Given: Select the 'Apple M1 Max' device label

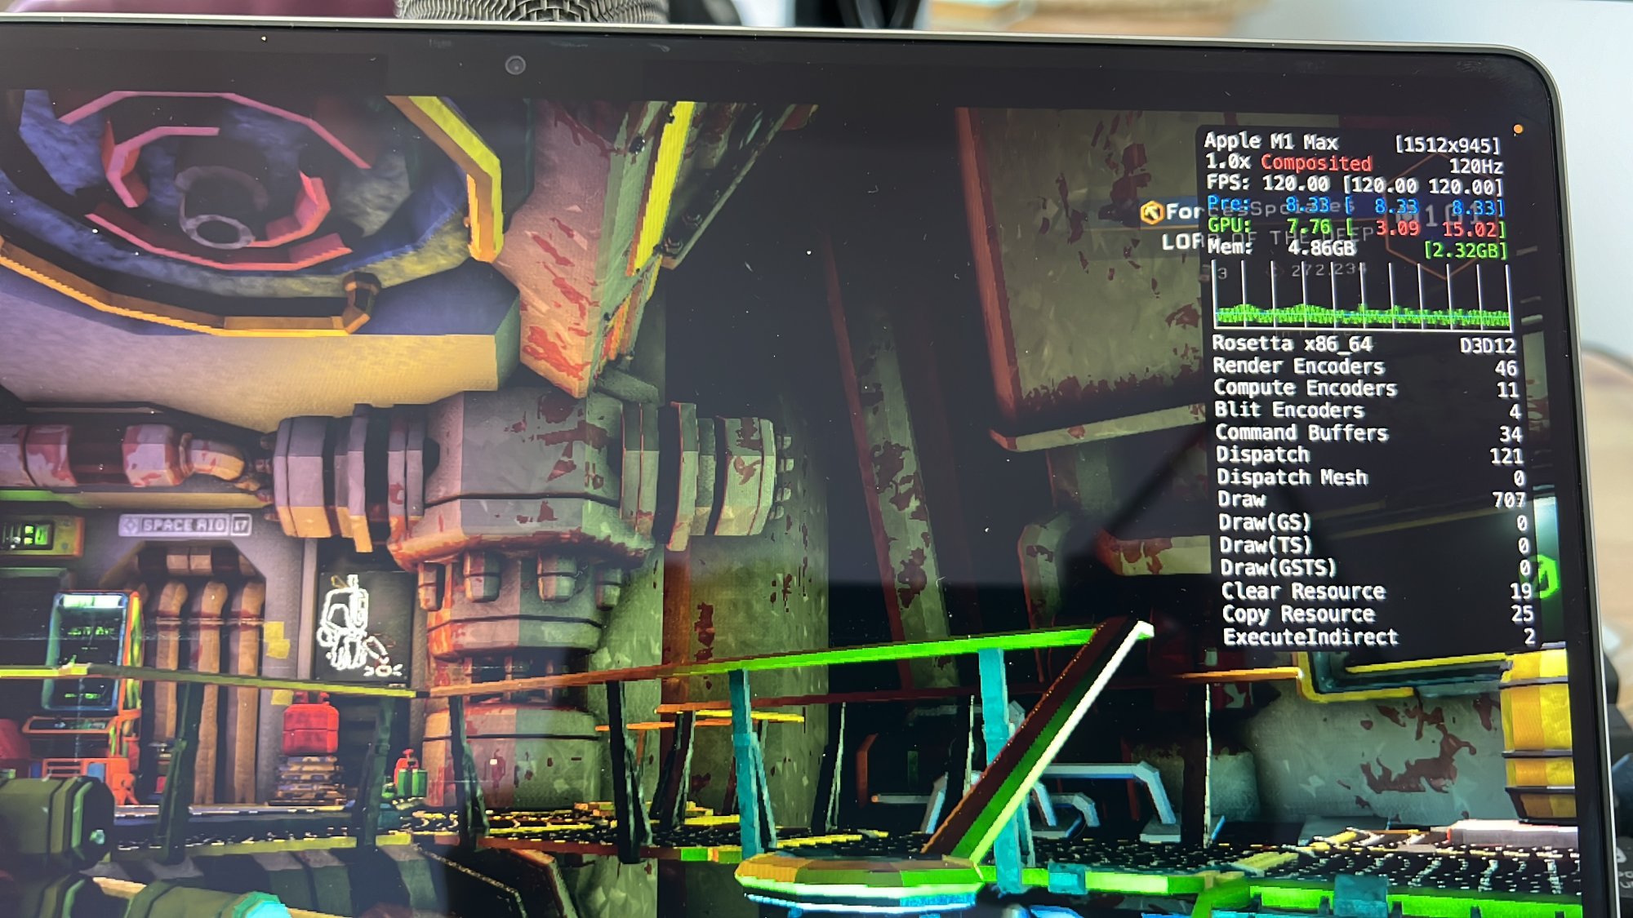Looking at the screenshot, I should pos(1271,141).
